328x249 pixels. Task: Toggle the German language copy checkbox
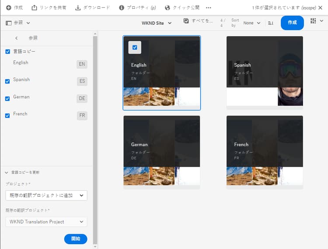click(x=7, y=98)
